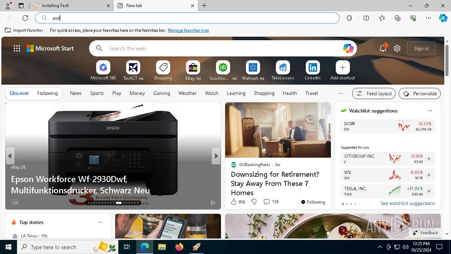Dislike the Downsizing for Retirement article
This screenshot has height=254, width=451.
(254, 202)
